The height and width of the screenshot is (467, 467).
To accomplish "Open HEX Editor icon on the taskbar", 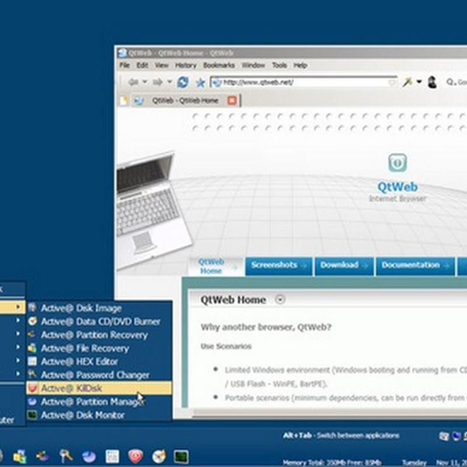I will (112, 456).
